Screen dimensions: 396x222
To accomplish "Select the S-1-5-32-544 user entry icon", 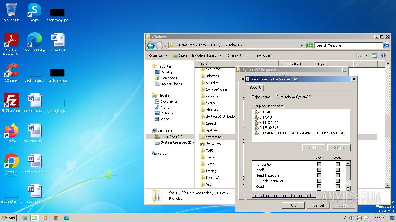I will [x=256, y=123].
